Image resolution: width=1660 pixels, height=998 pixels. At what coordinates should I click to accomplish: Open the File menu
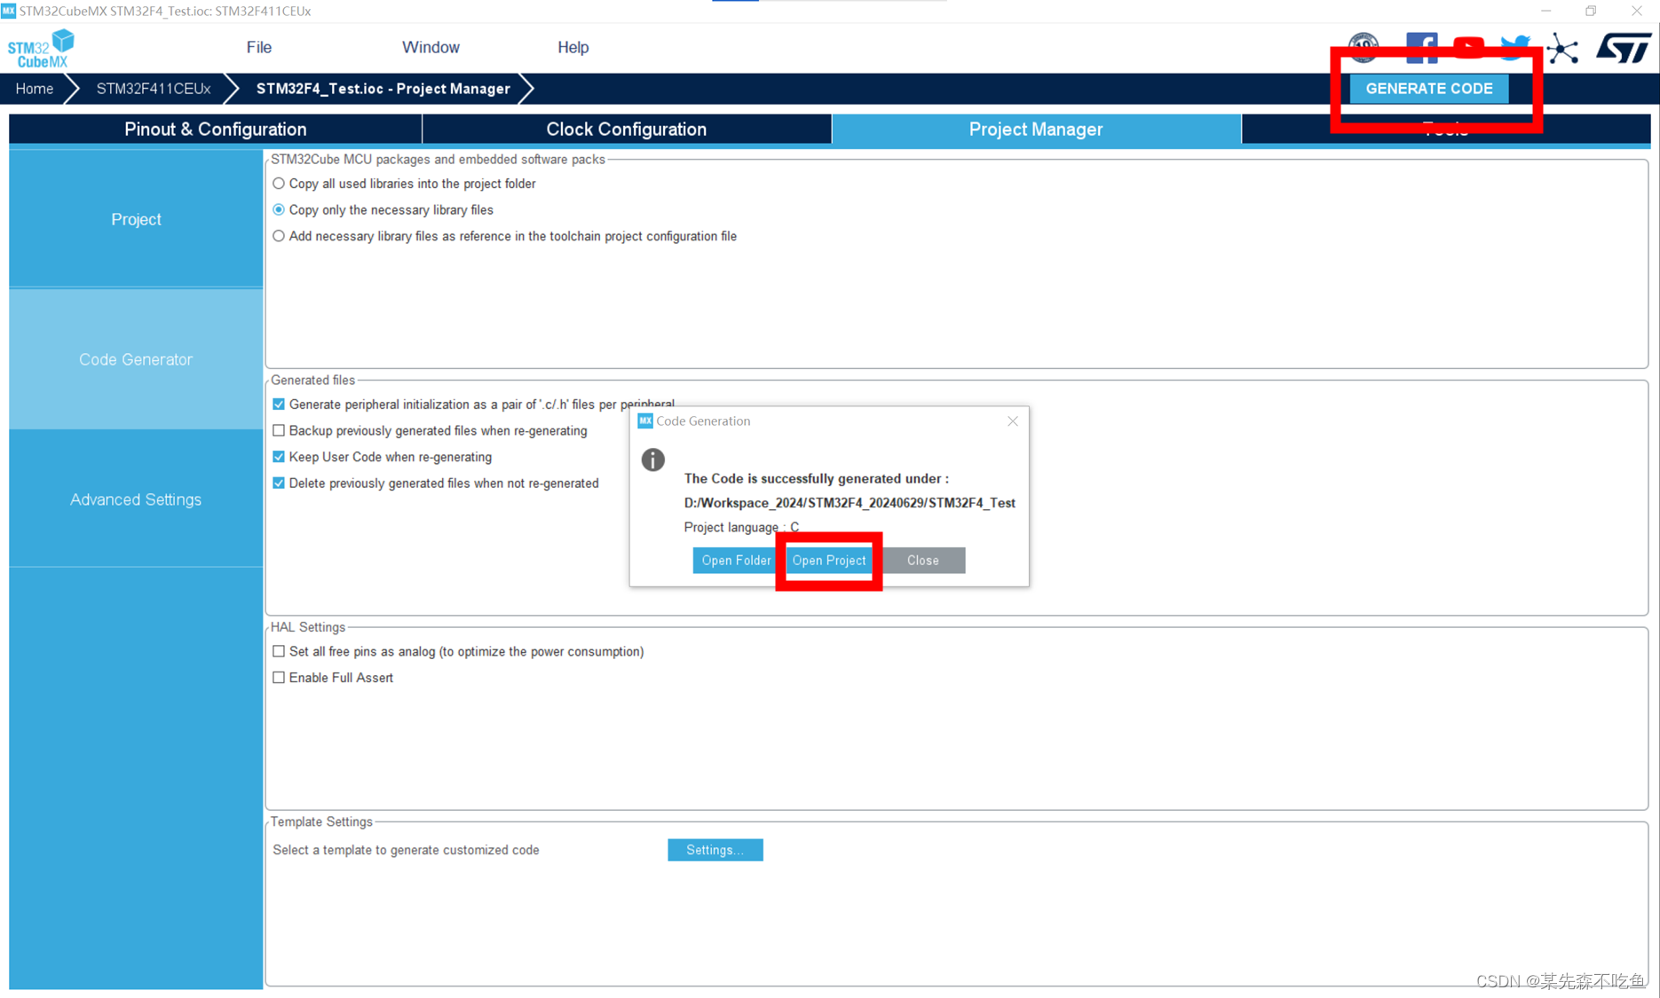pyautogui.click(x=259, y=47)
